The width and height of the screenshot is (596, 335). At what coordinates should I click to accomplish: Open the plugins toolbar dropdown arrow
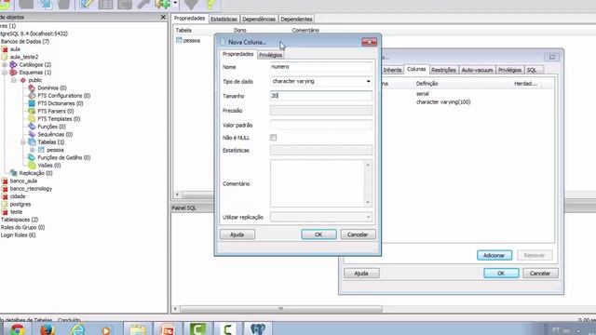tap(175, 3)
